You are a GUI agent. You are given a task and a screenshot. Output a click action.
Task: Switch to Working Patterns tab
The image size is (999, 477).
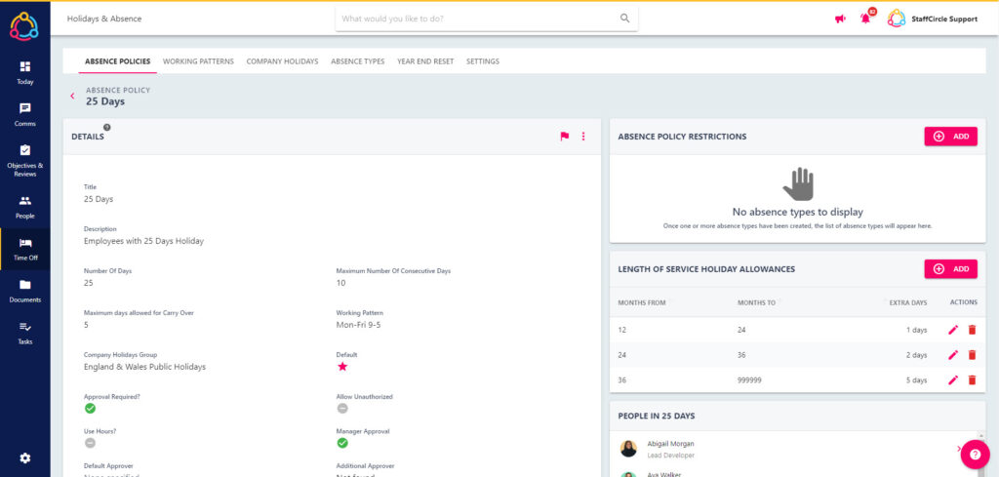198,61
